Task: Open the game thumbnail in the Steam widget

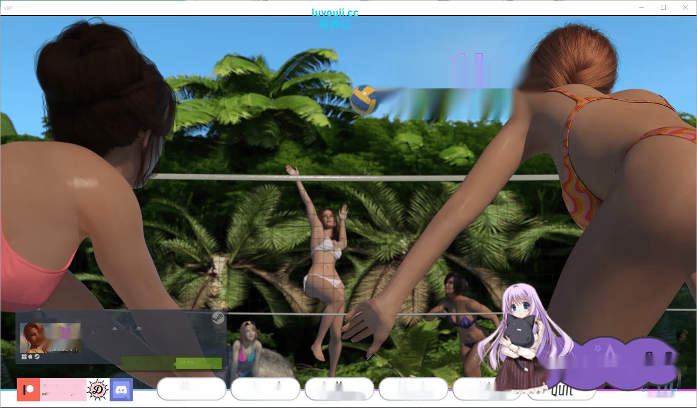Action: coord(51,337)
